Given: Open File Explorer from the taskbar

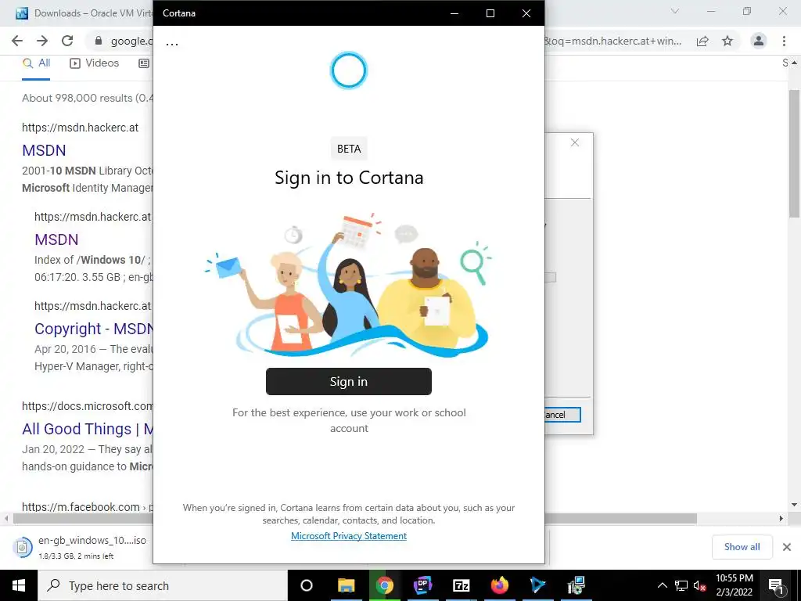Looking at the screenshot, I should [x=346, y=585].
